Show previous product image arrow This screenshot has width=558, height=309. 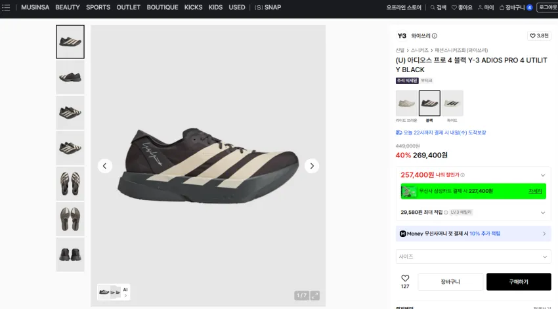click(104, 166)
